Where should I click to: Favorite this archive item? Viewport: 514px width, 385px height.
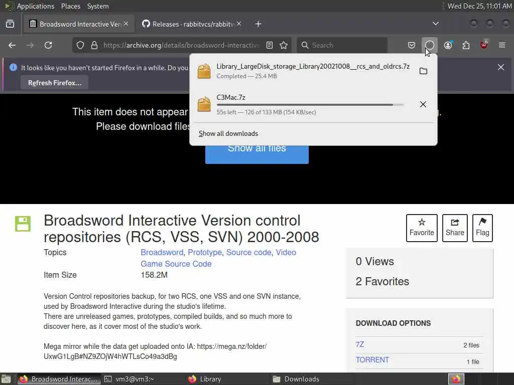[x=422, y=228]
